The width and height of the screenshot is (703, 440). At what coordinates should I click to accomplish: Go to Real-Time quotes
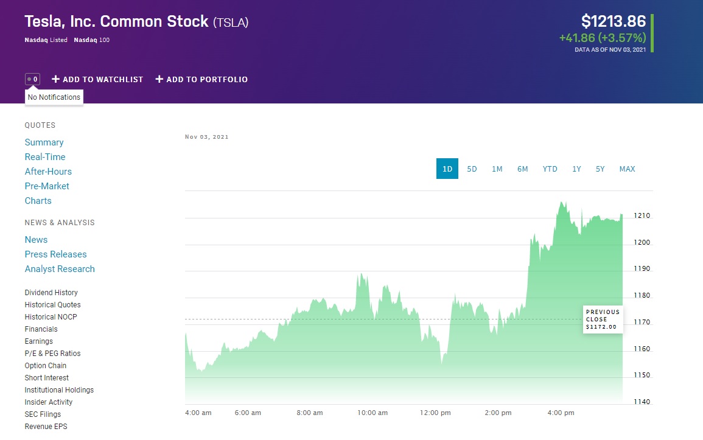(x=45, y=157)
